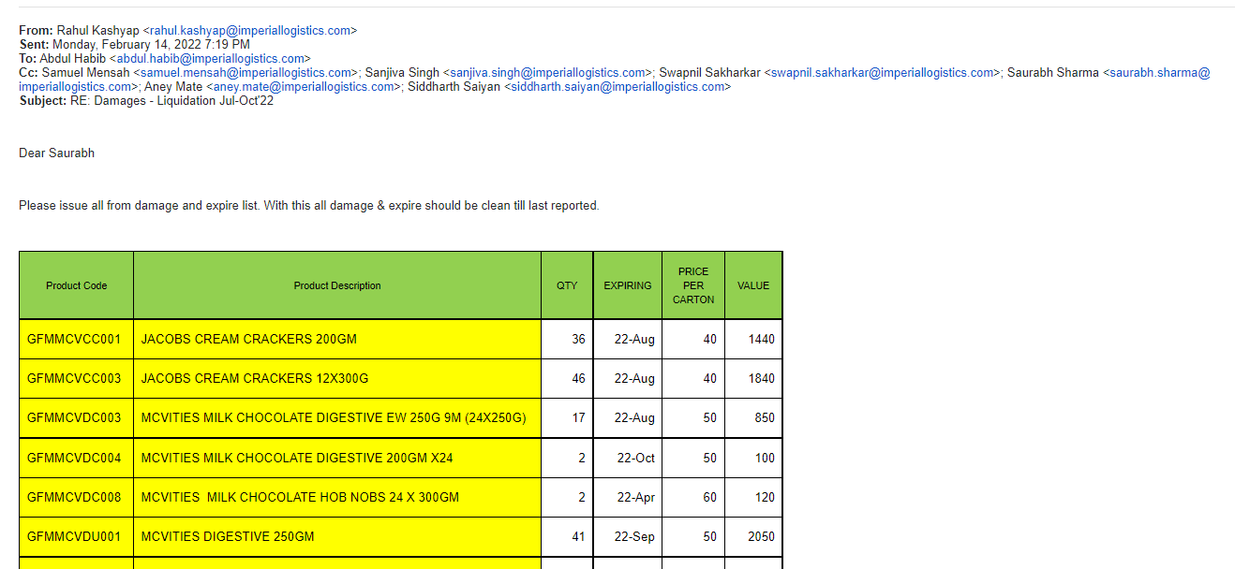
Task: Click 'MCVITIES DIGESTIVE 250GM' description cell
Action: [x=337, y=536]
